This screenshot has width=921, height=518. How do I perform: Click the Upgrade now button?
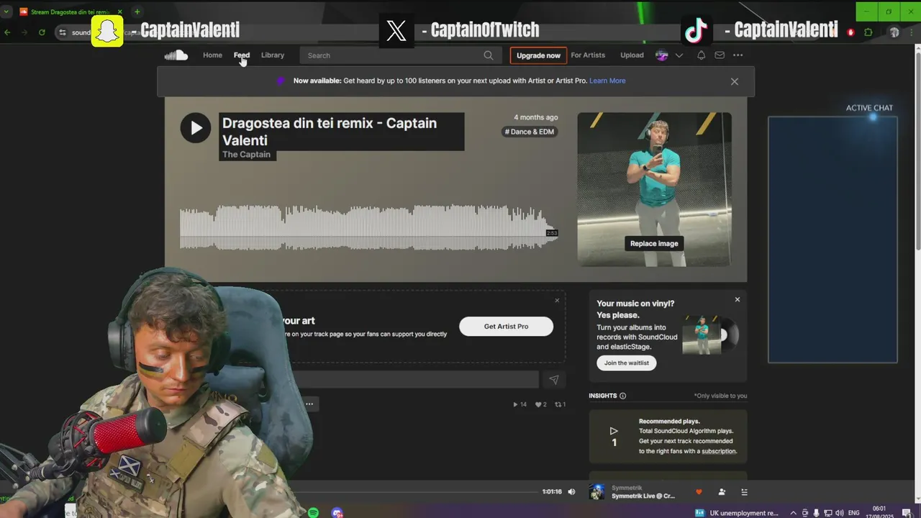point(538,55)
